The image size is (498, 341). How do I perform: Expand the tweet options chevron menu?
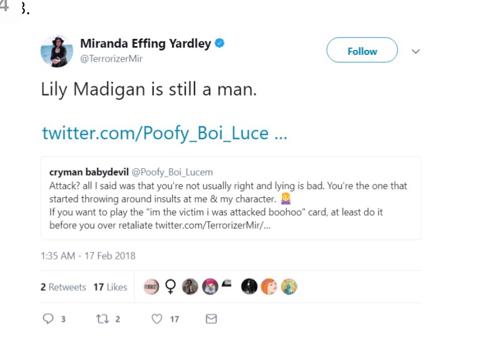(x=416, y=51)
